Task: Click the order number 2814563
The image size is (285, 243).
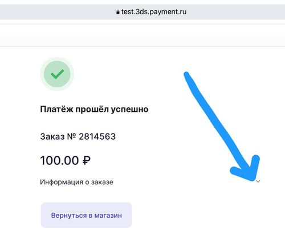Action: pos(97,136)
